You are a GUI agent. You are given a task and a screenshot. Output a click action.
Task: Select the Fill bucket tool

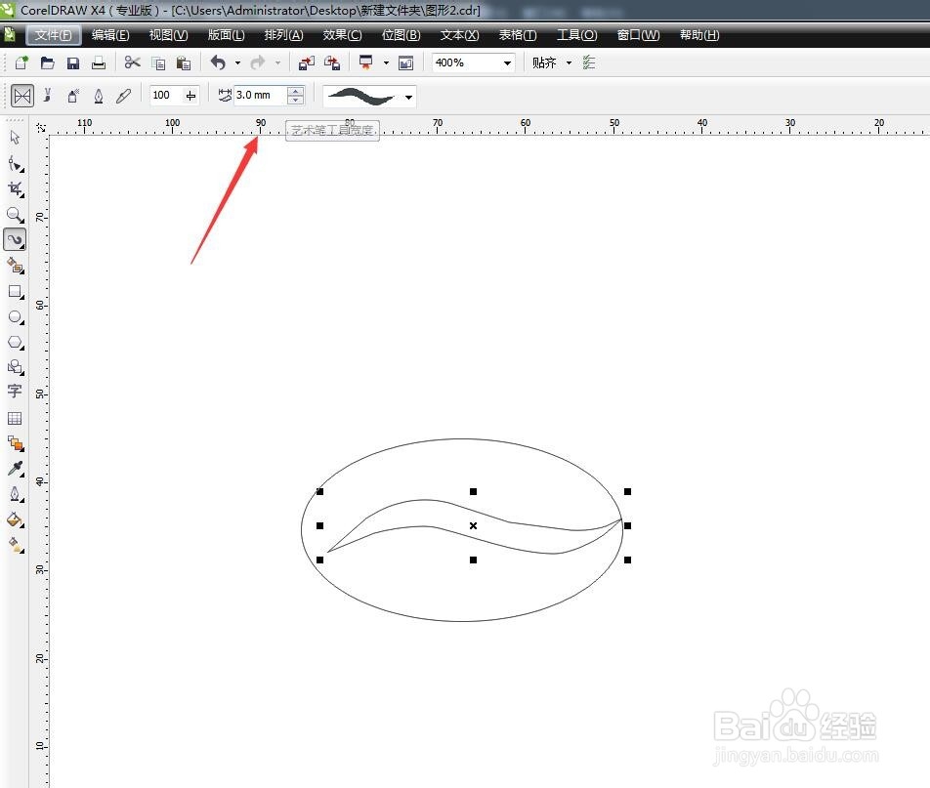(15, 520)
